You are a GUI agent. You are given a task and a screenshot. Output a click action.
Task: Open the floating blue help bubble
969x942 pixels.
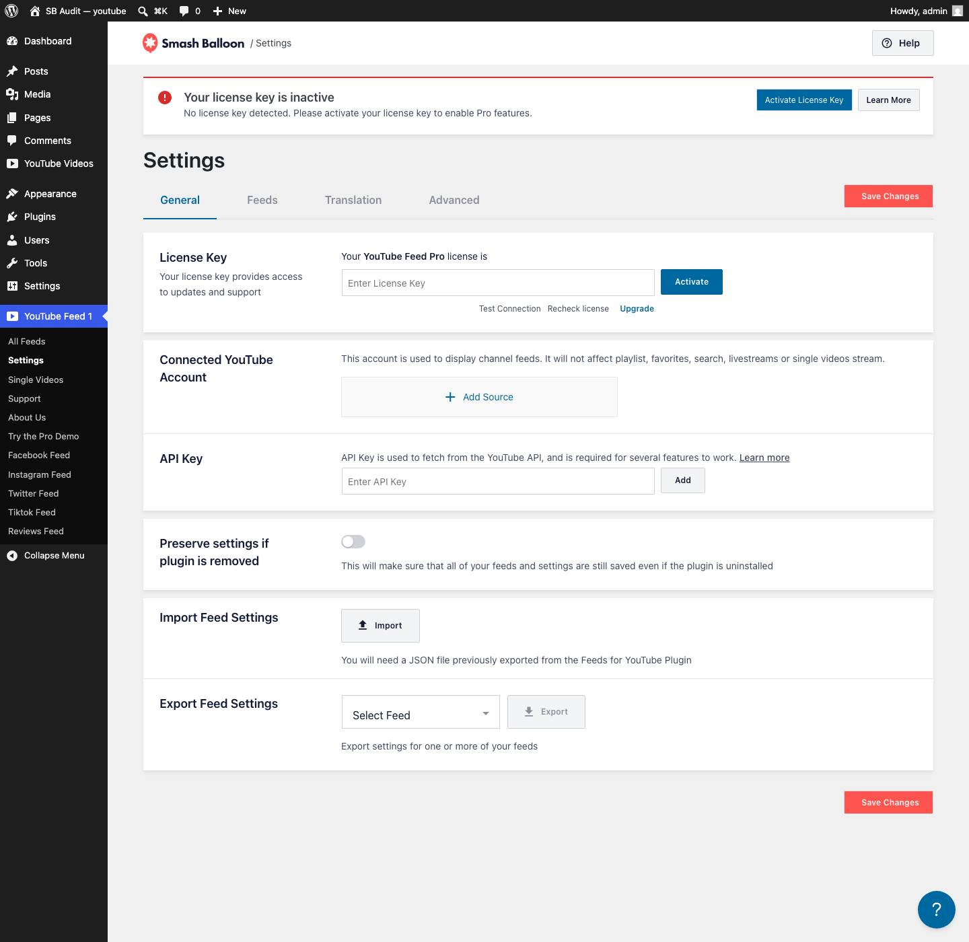point(937,910)
